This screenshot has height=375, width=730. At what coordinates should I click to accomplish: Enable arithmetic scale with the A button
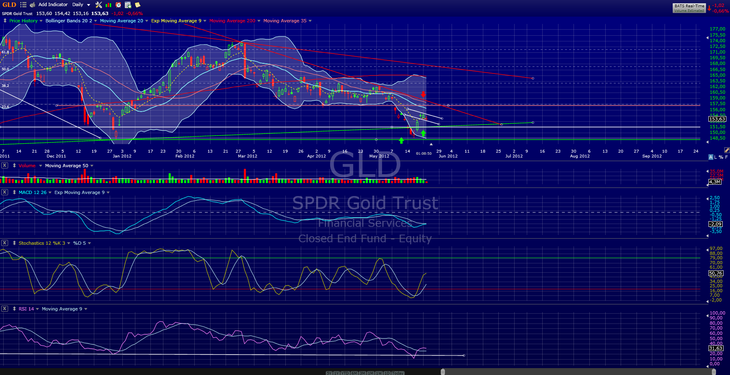710,157
